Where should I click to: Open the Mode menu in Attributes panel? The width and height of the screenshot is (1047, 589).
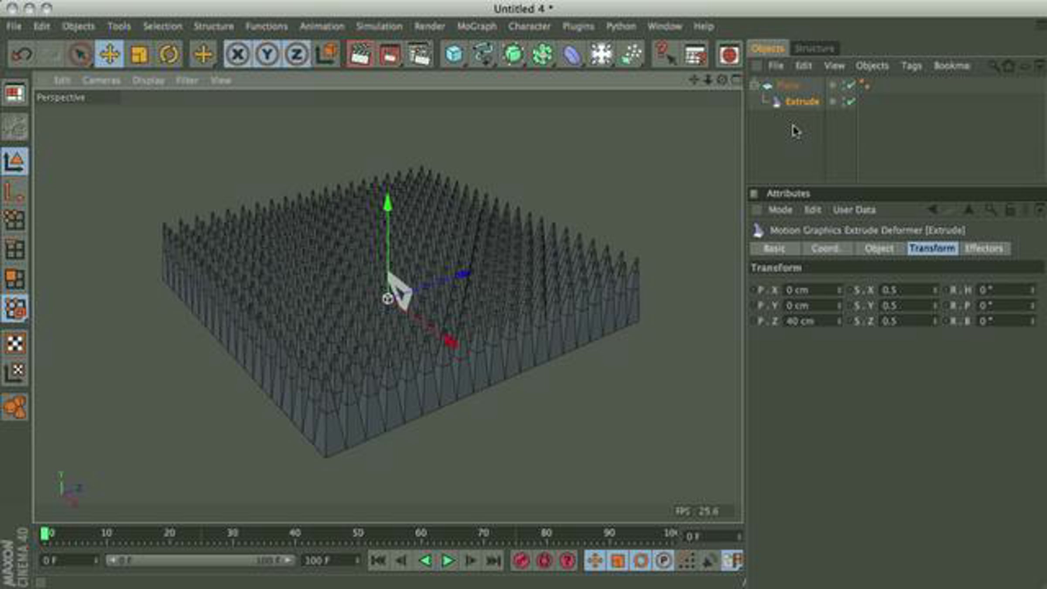click(x=780, y=210)
